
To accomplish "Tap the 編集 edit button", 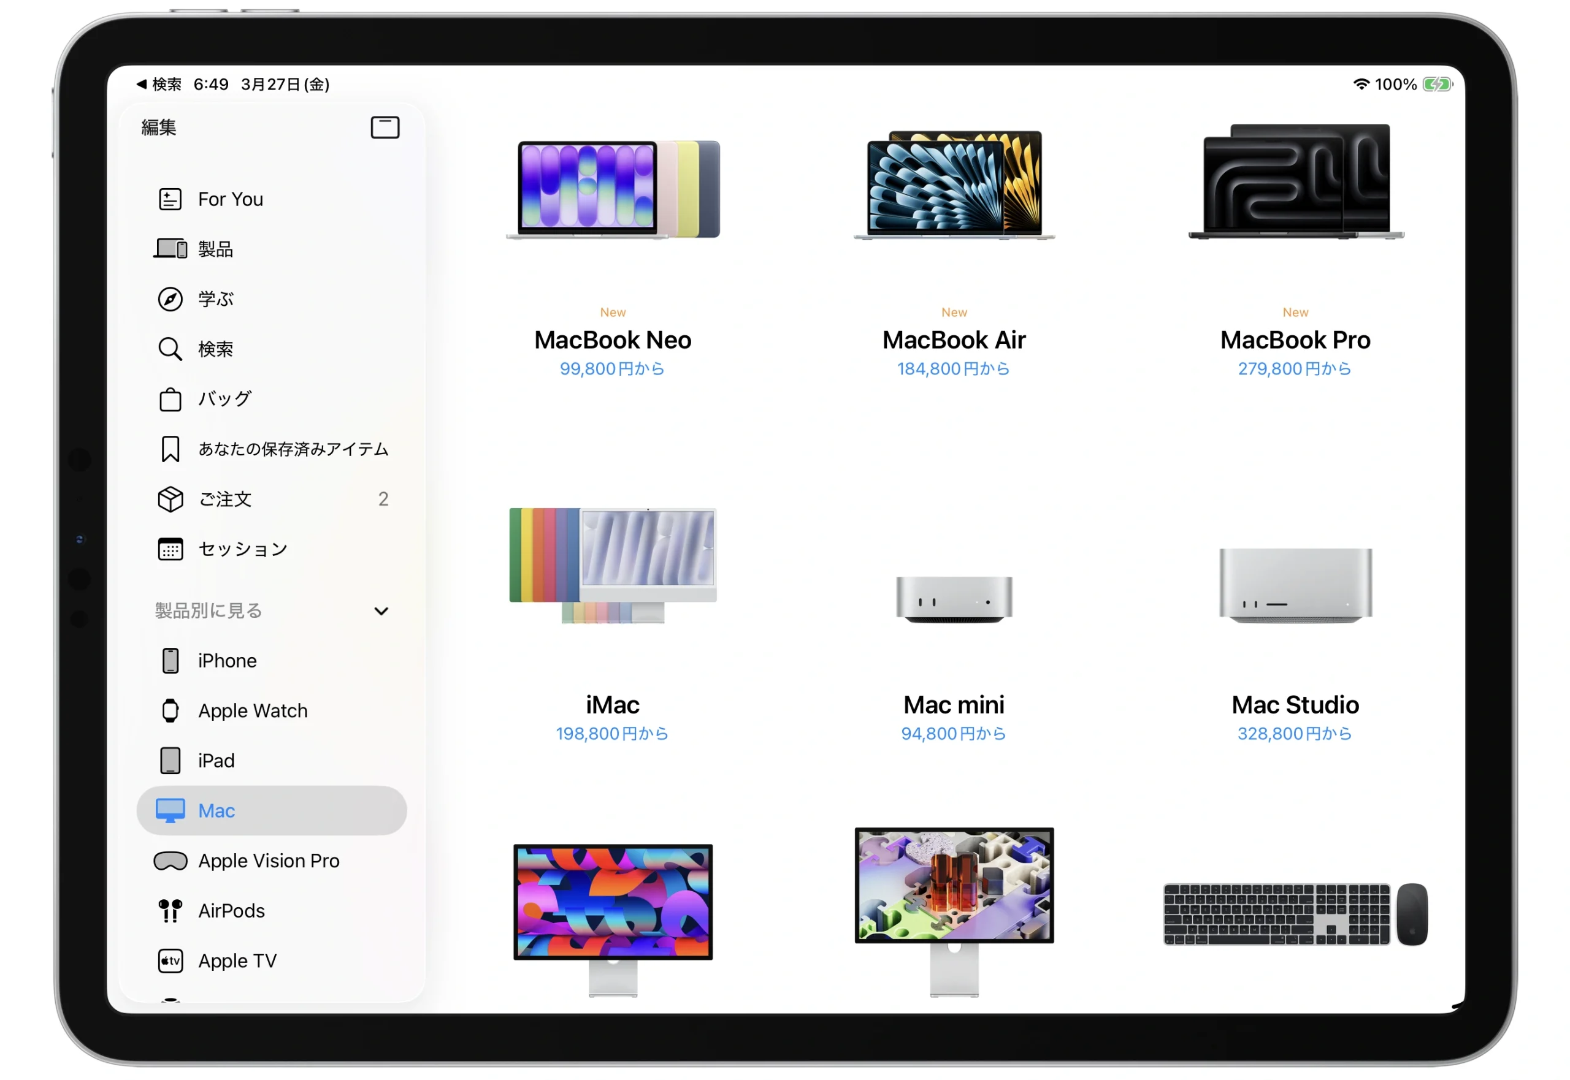I will click(158, 127).
